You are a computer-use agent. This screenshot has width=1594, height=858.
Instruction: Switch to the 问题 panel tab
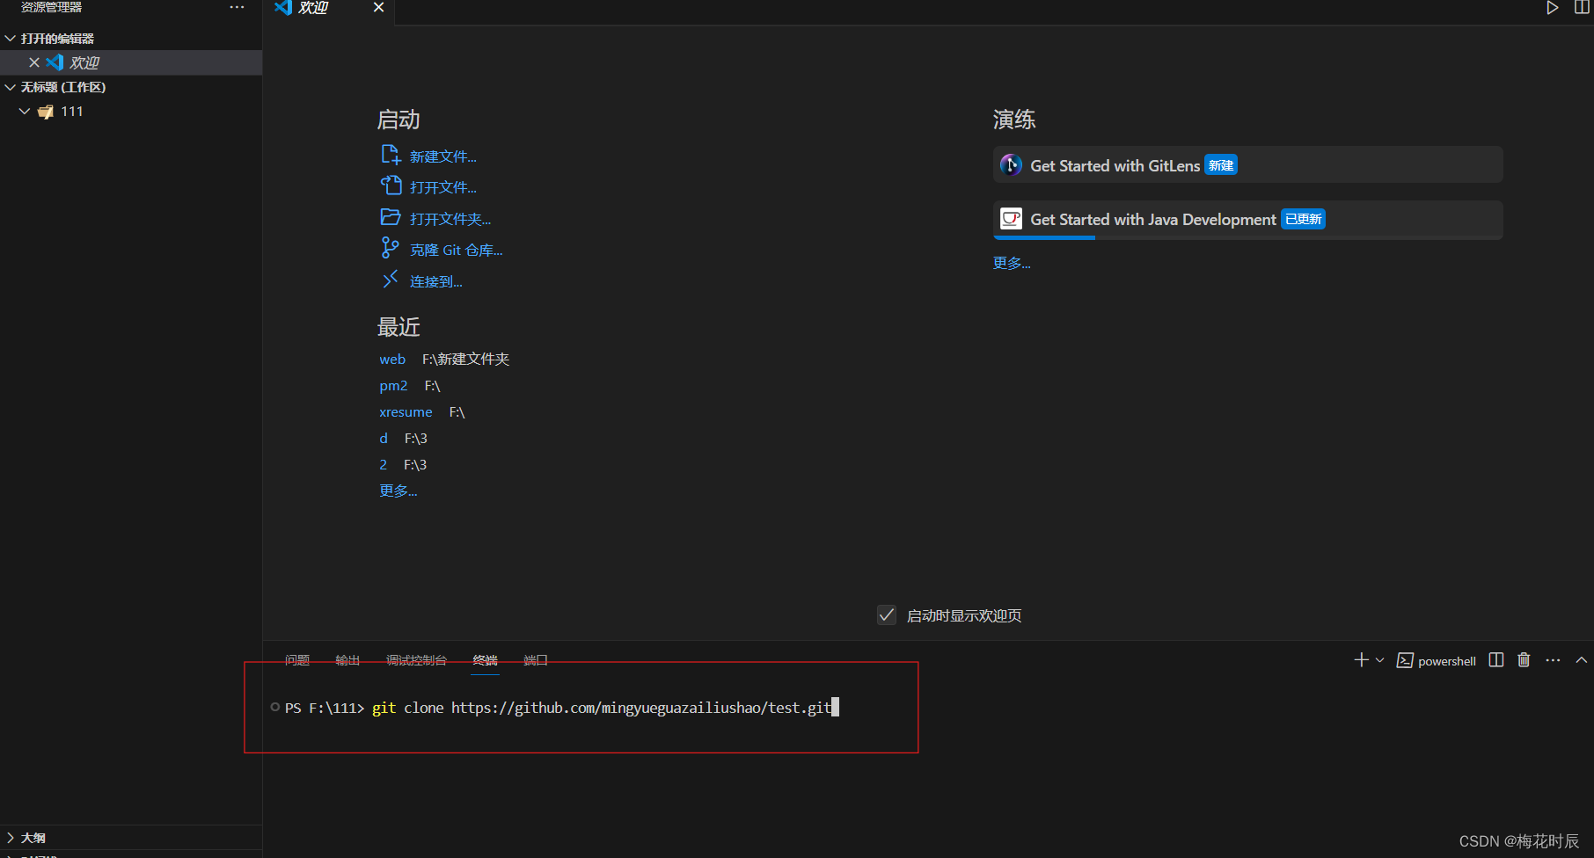297,660
